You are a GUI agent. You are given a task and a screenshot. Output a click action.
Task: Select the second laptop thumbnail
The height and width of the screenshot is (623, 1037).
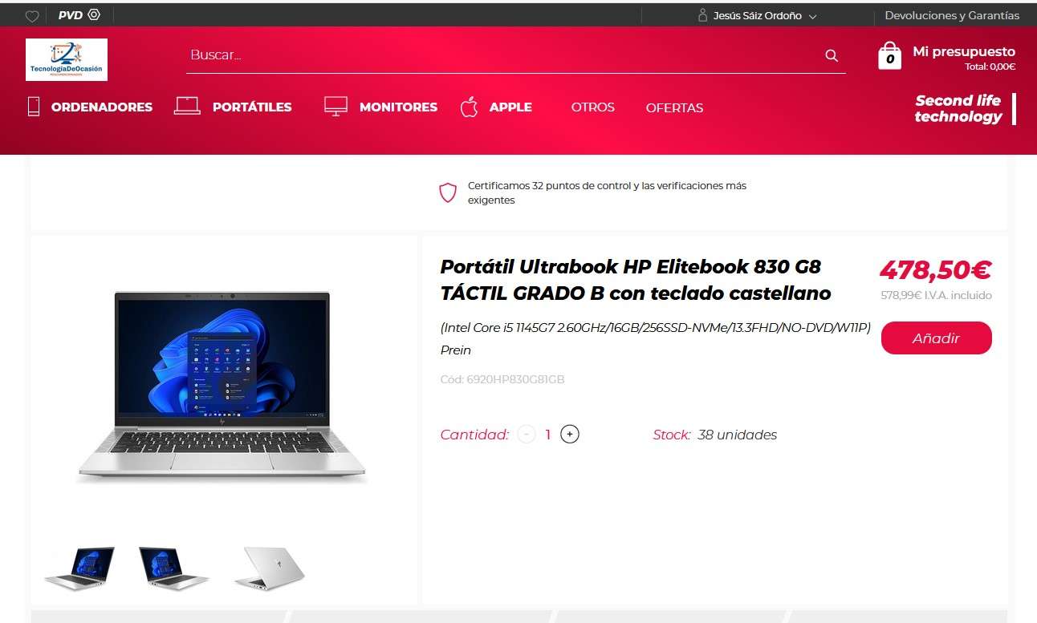coord(173,568)
